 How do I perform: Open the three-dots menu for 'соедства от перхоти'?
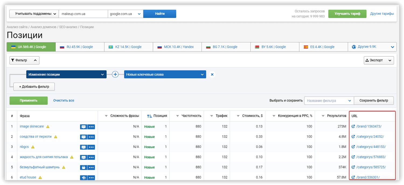(91, 137)
